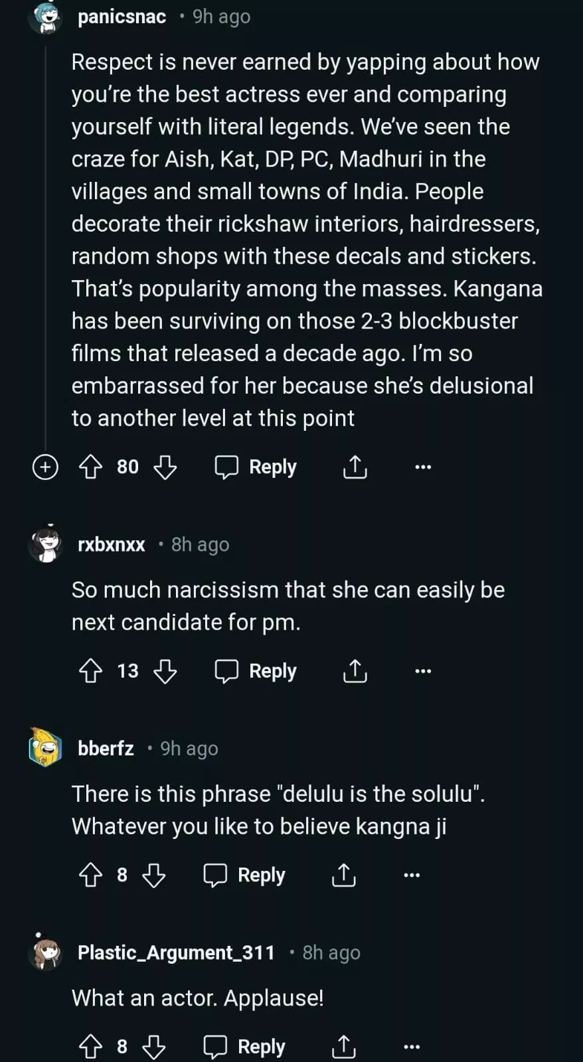Upvote panicsnac's comment
The height and width of the screenshot is (1062, 583).
click(90, 467)
